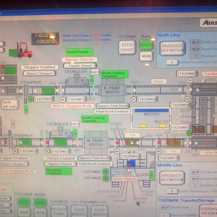217x217 pixels.
Task: Select motor symbol beside 71620M13
Action: point(63,99)
